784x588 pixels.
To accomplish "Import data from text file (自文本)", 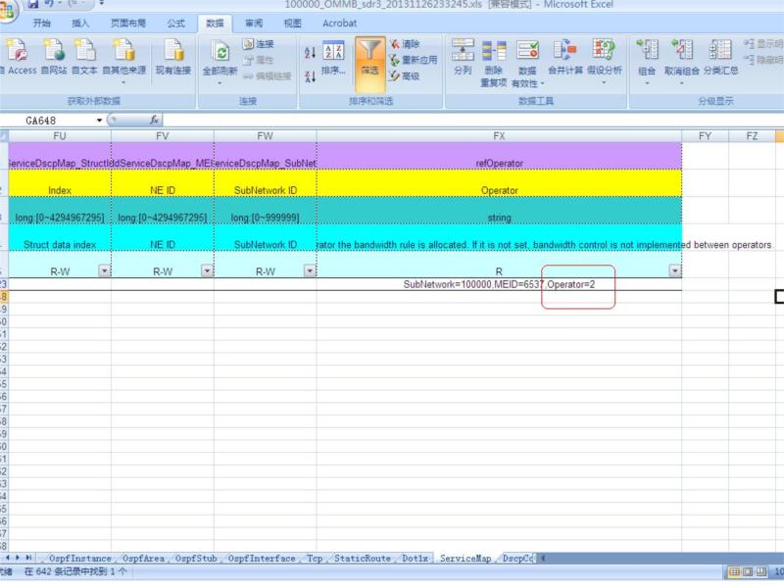I will tap(84, 57).
